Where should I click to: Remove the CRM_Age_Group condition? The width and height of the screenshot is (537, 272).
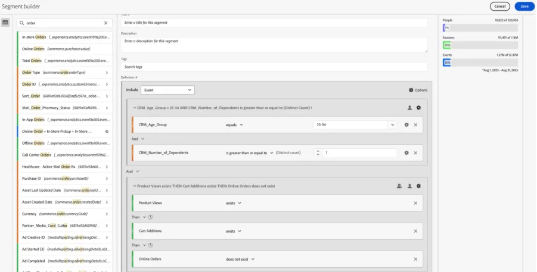[415, 125]
